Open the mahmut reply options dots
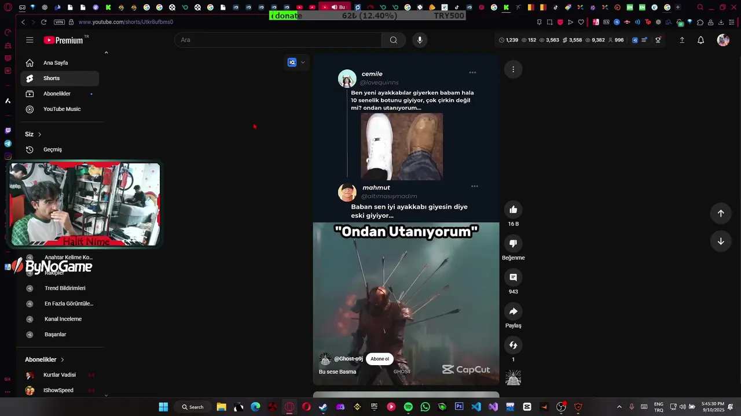Viewport: 741px width, 416px height. (x=475, y=186)
